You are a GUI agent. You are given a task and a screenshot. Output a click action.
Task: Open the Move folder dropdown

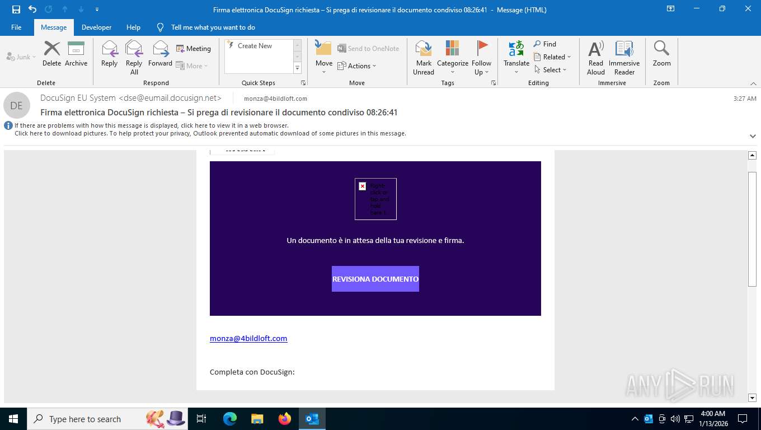coord(323,58)
